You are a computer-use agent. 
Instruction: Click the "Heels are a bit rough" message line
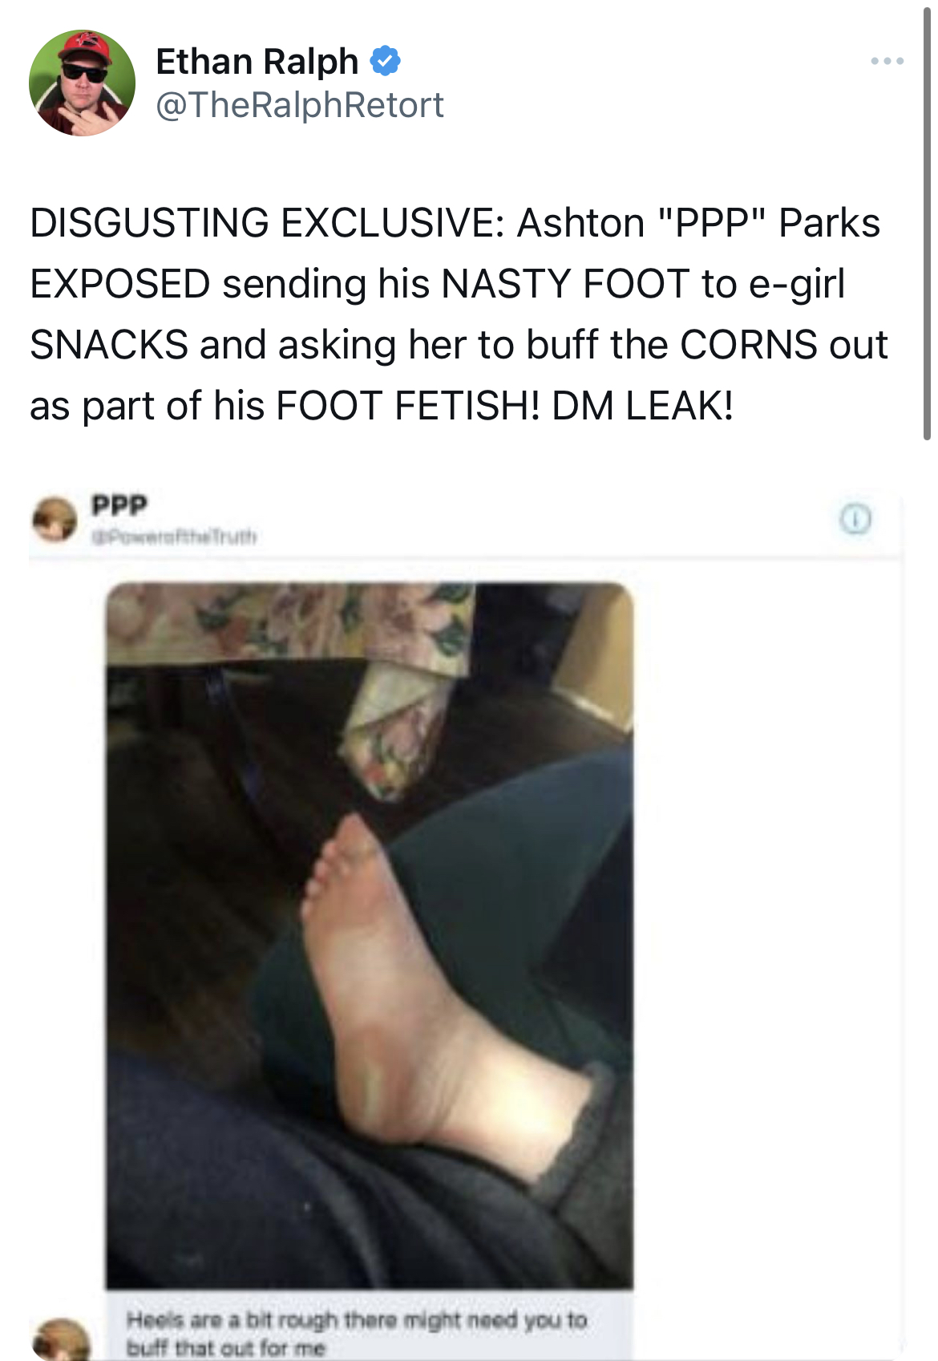pos(357,1318)
